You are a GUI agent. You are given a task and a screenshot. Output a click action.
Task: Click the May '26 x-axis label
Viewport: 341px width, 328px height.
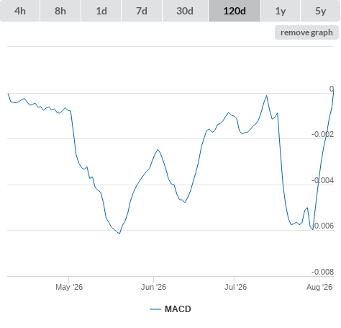pos(69,287)
